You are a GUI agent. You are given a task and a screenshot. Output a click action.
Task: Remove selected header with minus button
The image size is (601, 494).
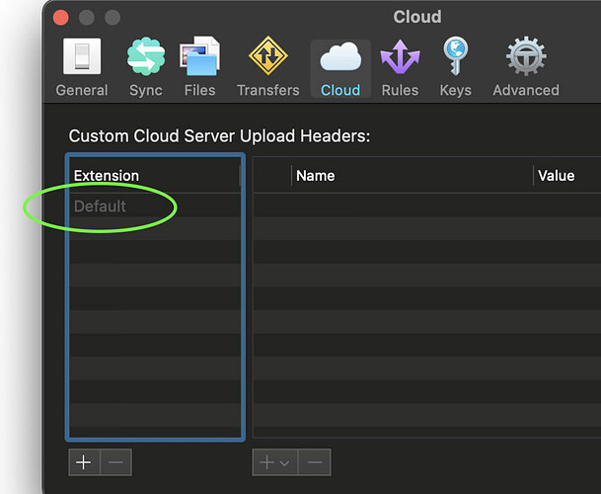(315, 462)
